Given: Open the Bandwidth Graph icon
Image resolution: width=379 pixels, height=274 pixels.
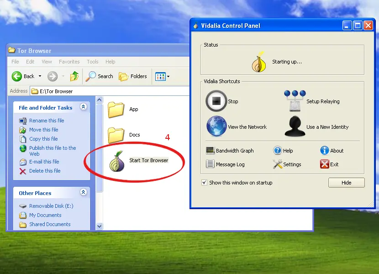Looking at the screenshot, I should click(211, 150).
